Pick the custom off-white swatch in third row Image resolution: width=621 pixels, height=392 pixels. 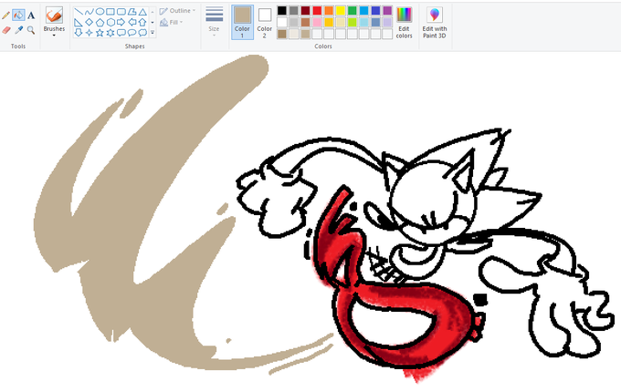pyautogui.click(x=293, y=34)
